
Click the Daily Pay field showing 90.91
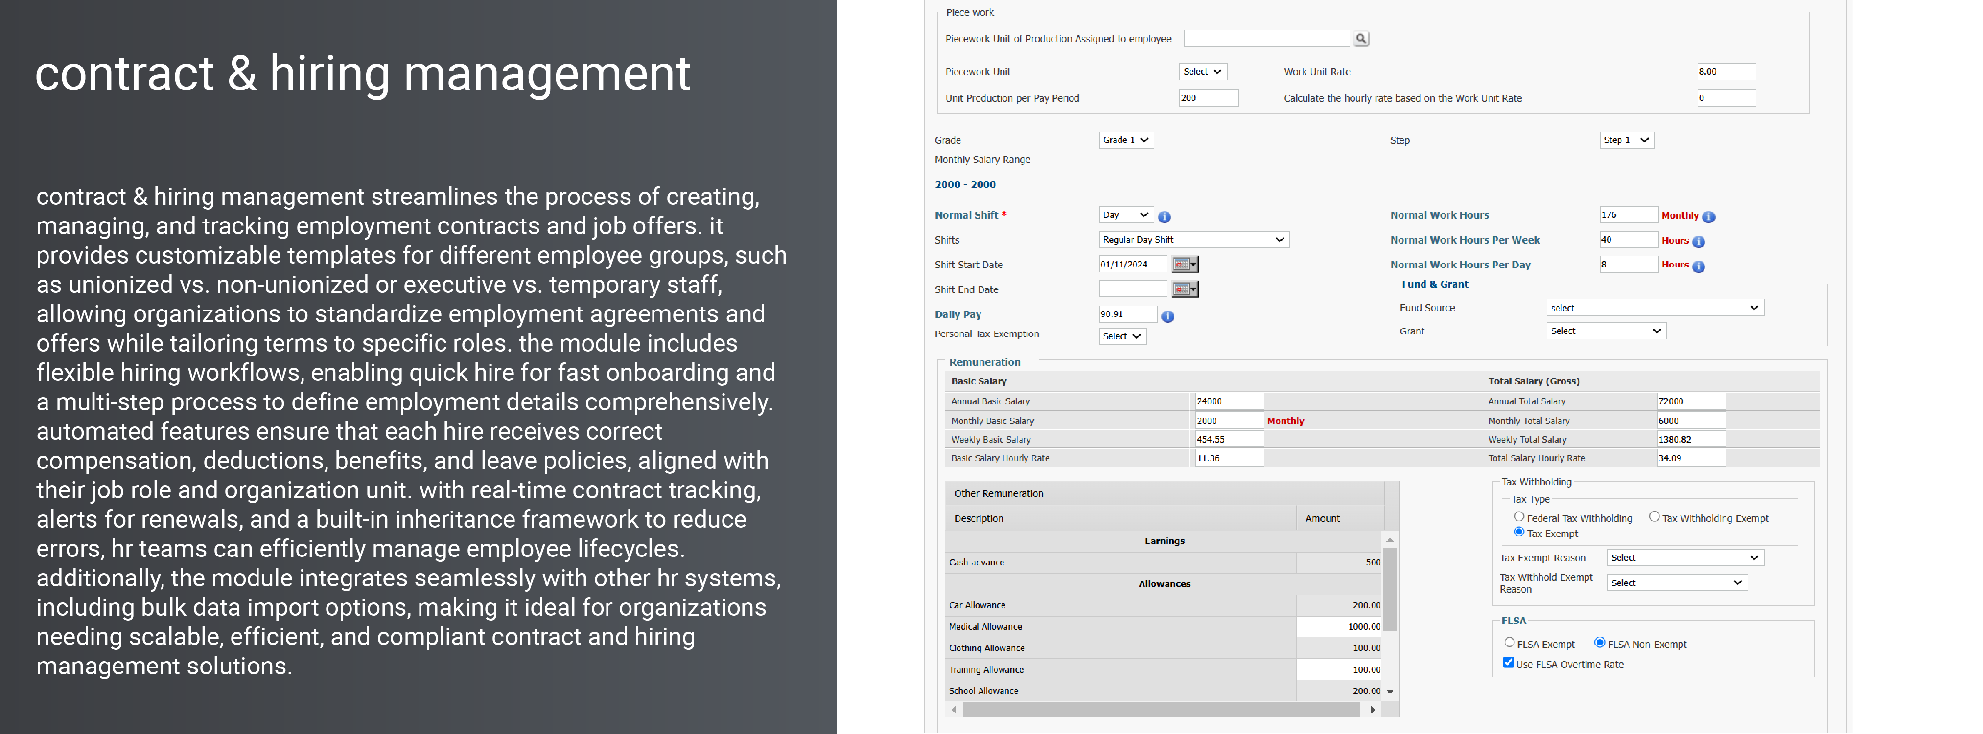point(1128,314)
